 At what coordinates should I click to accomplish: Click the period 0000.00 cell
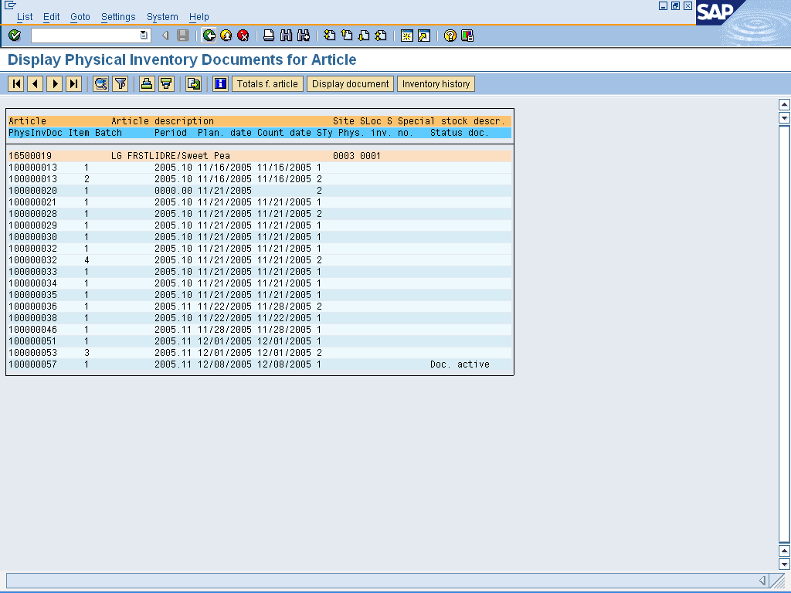pos(173,191)
